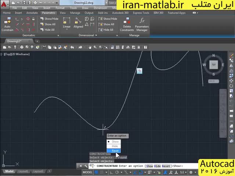
Task: Toggle the grid display in the status bar
Action: [x=96, y=172]
